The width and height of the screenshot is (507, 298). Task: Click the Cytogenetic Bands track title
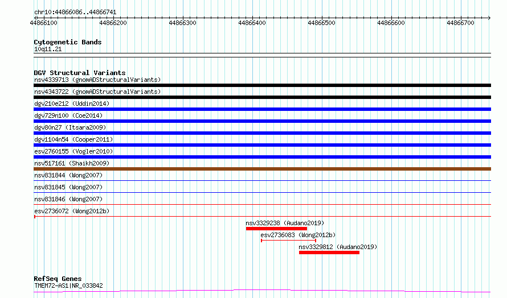(x=68, y=42)
